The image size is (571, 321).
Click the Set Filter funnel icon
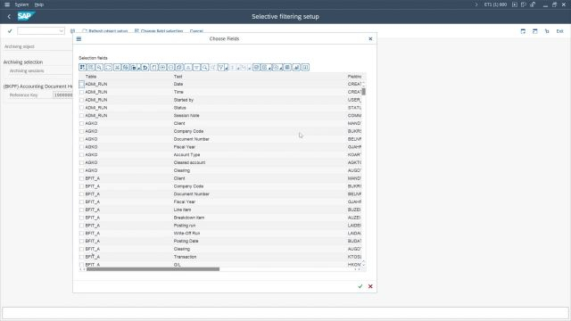[x=221, y=68]
